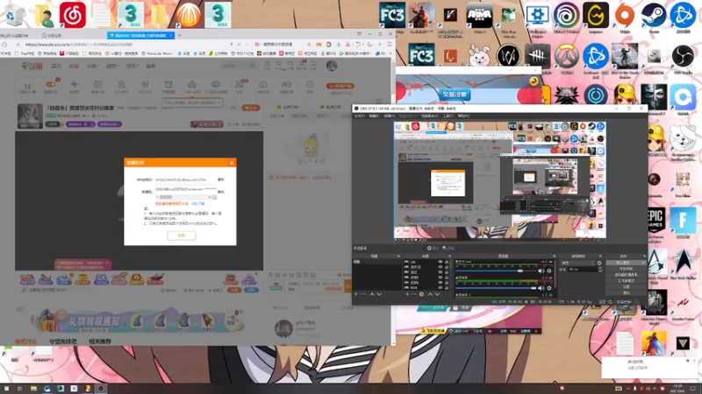
Task: Launch The Witcher 3 wolf icon
Action: [566, 95]
